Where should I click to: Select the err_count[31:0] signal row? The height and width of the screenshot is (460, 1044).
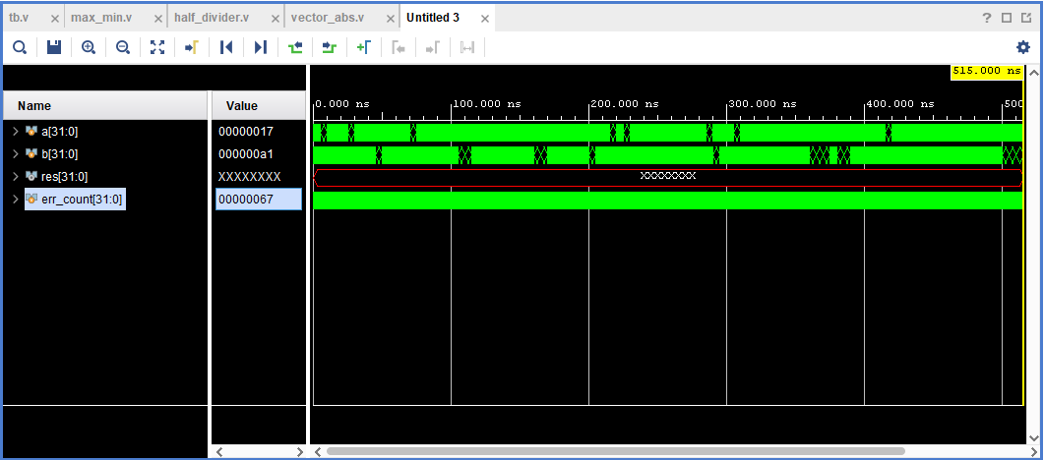[82, 200]
